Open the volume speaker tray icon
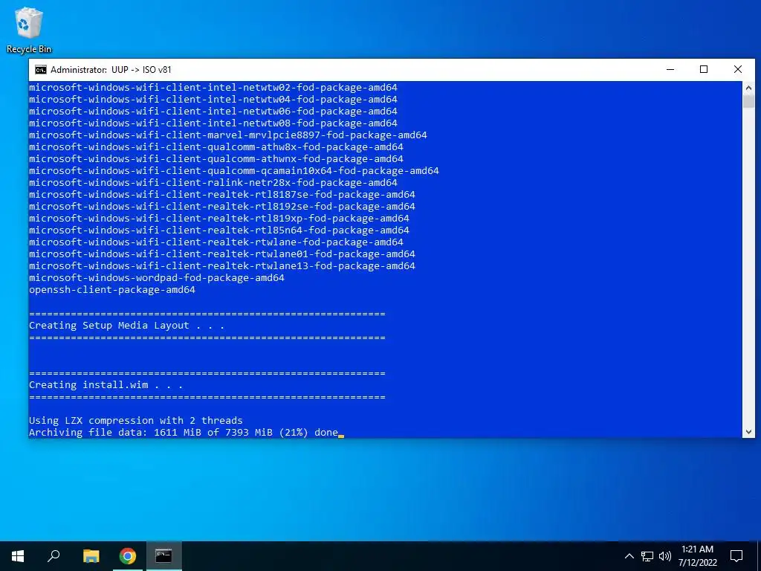Viewport: 761px width, 571px height. [x=665, y=556]
